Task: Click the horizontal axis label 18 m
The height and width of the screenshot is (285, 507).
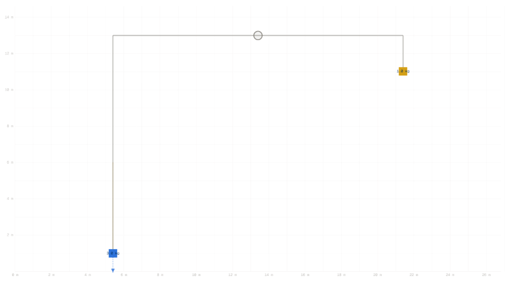Action: 341,275
